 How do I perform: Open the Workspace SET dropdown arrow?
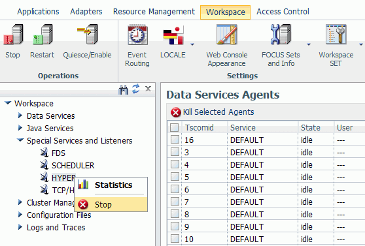coord(361,44)
